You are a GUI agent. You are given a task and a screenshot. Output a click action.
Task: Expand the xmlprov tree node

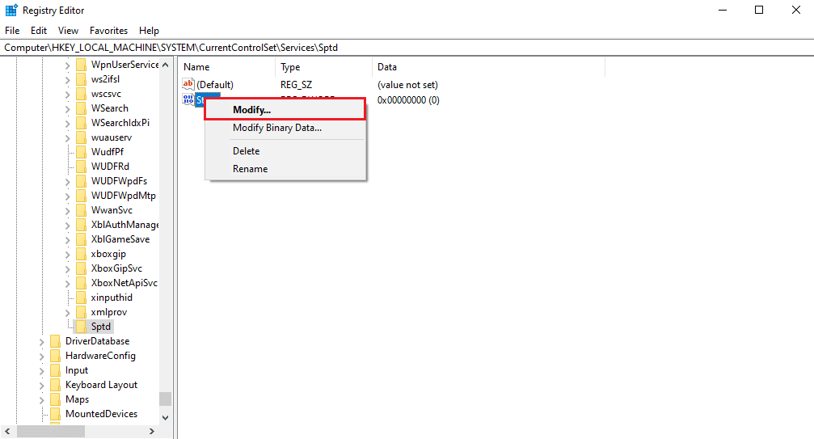[68, 312]
